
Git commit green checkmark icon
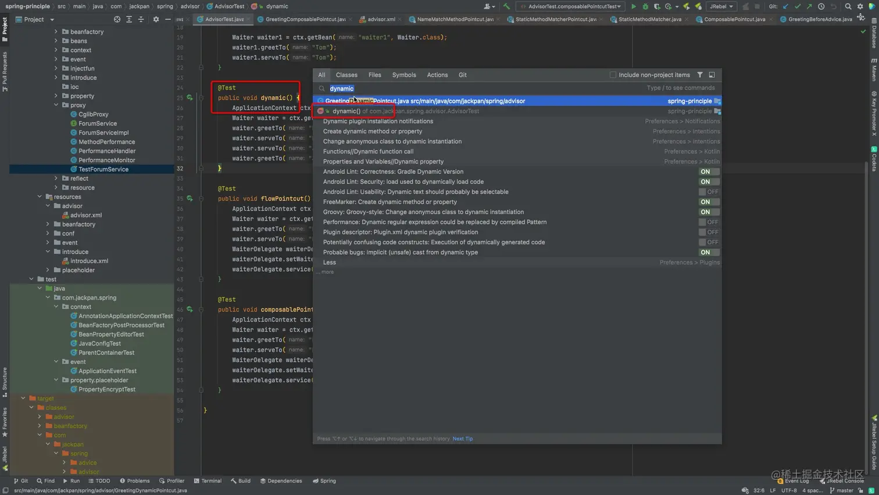click(x=798, y=6)
